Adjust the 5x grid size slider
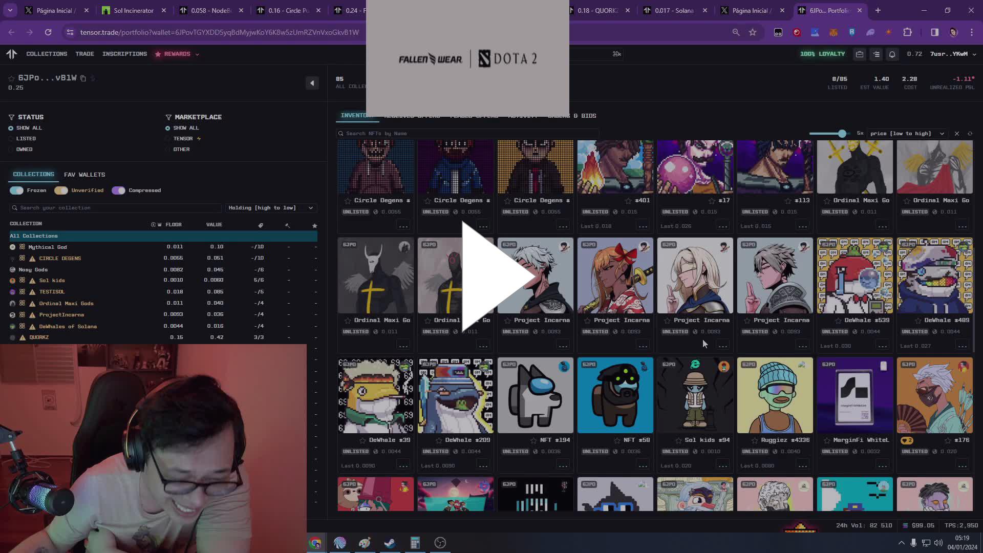The image size is (983, 553). [842, 133]
